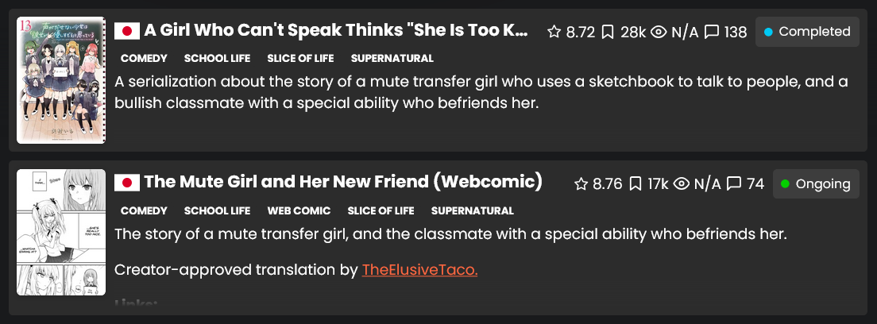Click the eye views icon in first entry
Image resolution: width=877 pixels, height=324 pixels.
coord(659,32)
